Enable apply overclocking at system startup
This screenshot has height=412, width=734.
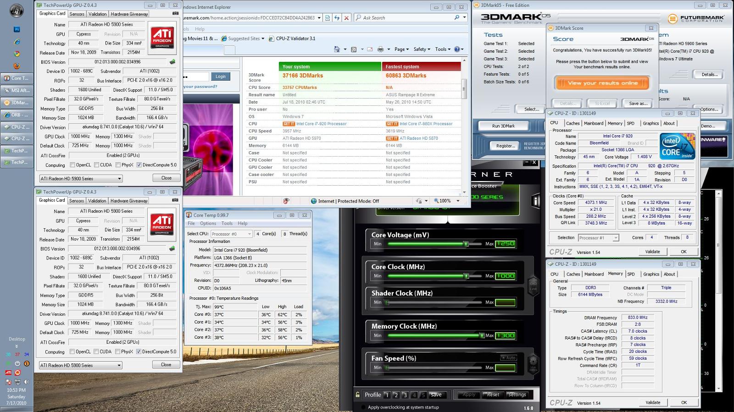[x=364, y=407]
